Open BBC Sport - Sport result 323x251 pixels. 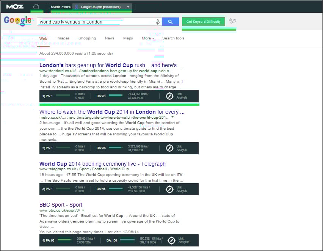(61, 205)
